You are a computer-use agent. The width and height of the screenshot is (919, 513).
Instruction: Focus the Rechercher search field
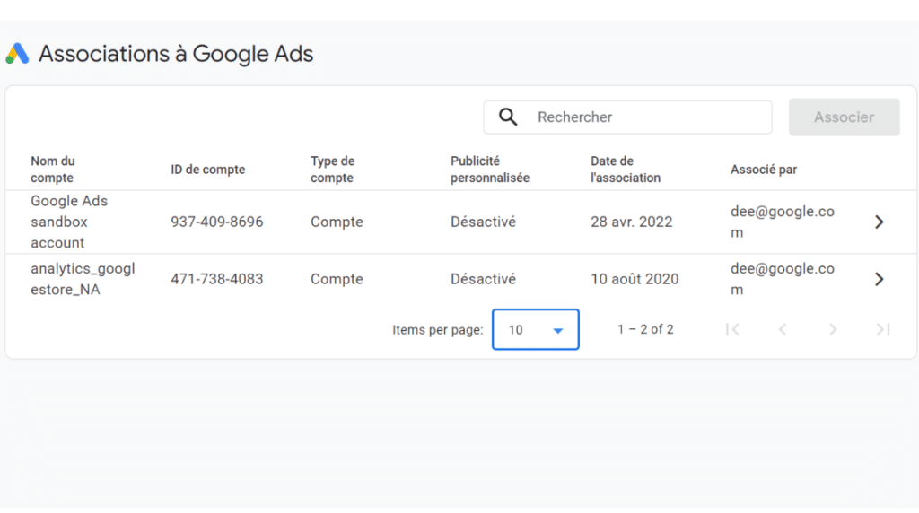(627, 117)
